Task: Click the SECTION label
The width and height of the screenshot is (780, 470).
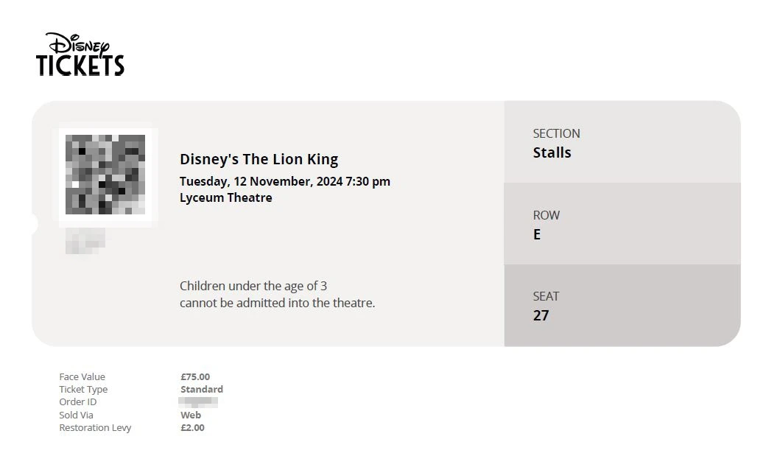Action: point(556,133)
